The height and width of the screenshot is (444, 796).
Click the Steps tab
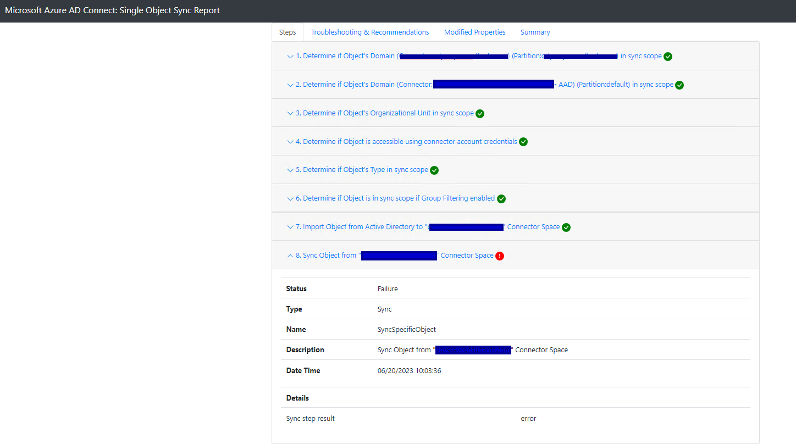point(287,32)
